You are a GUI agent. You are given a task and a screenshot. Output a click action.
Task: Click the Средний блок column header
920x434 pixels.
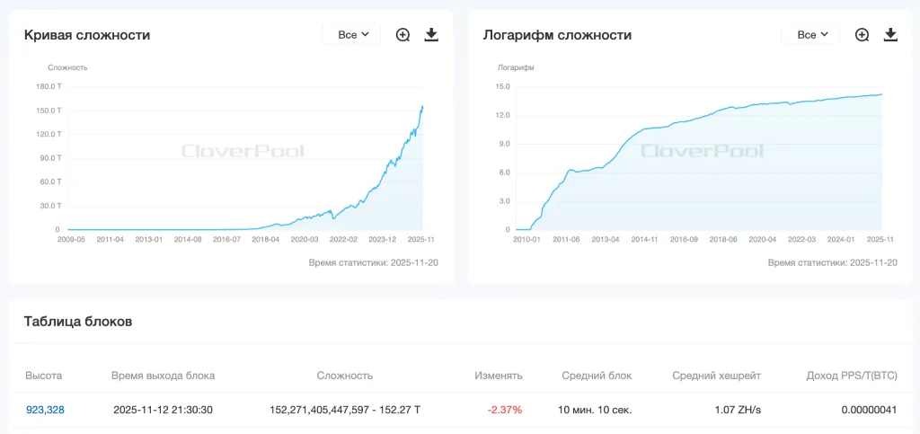point(597,376)
